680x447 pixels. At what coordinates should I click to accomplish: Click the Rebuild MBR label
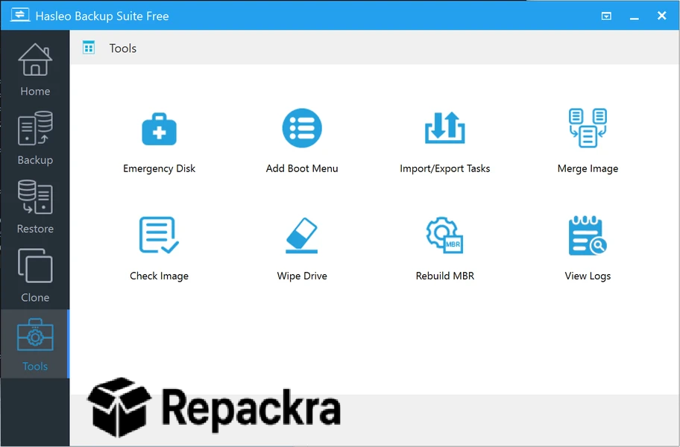coord(444,276)
